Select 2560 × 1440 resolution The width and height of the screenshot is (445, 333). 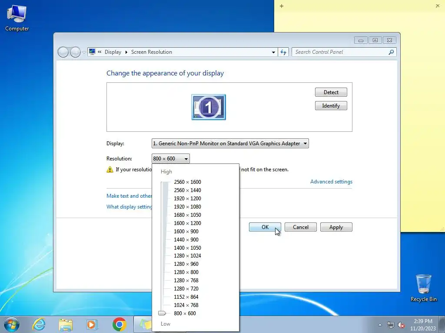(187, 190)
